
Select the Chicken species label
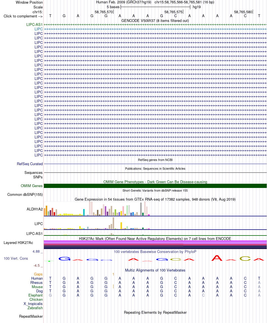tap(36, 300)
